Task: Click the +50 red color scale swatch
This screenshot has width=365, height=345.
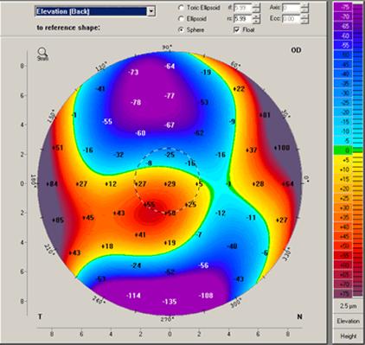Action: [343, 246]
